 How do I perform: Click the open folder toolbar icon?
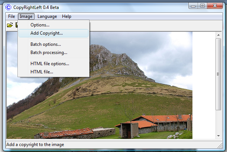[x=10, y=25]
